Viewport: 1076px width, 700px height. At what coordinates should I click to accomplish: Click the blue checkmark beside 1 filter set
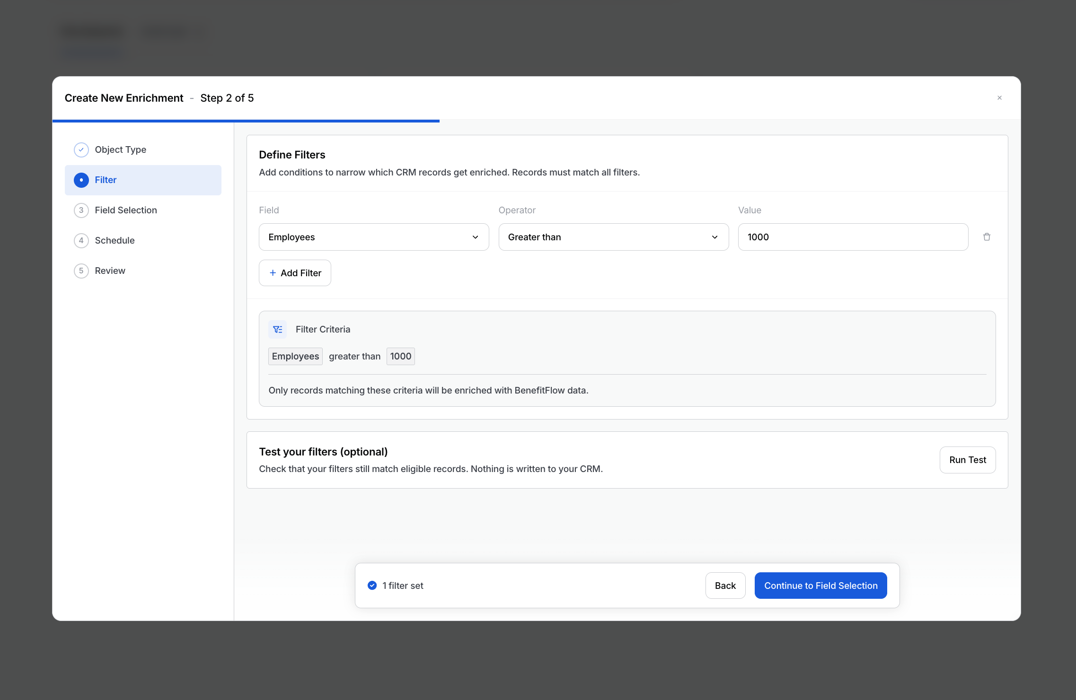pos(372,586)
